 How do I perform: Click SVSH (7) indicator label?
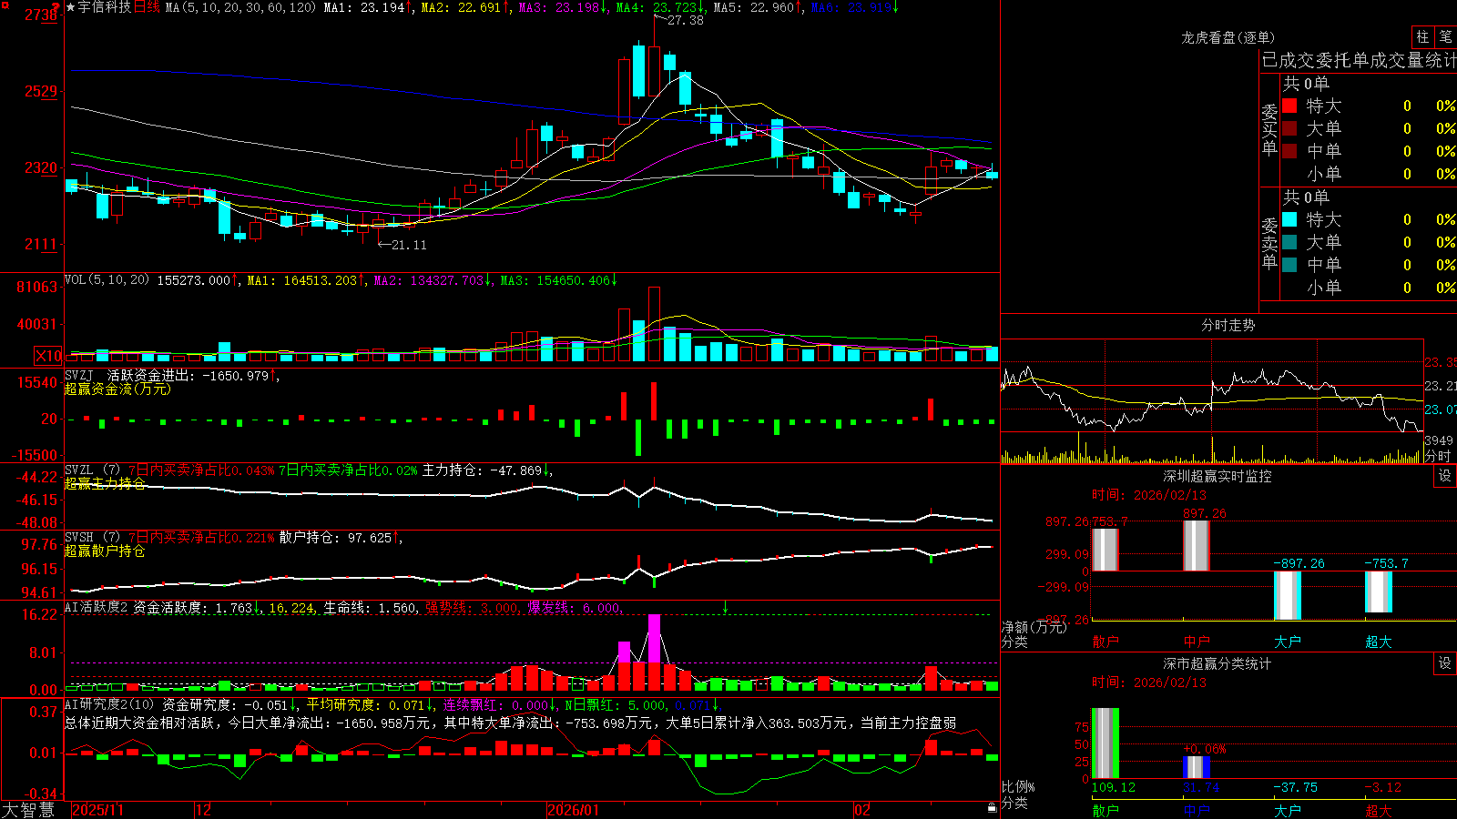tap(93, 538)
